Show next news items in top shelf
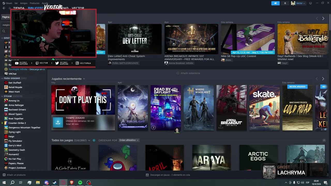This screenshot has height=186, width=331. pyautogui.click(x=323, y=18)
